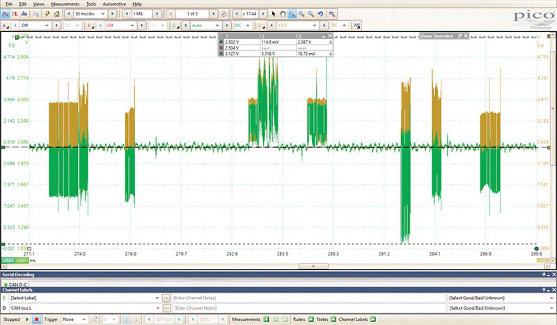557x325 pixels.
Task: Open the Edit menu
Action: click(x=22, y=4)
